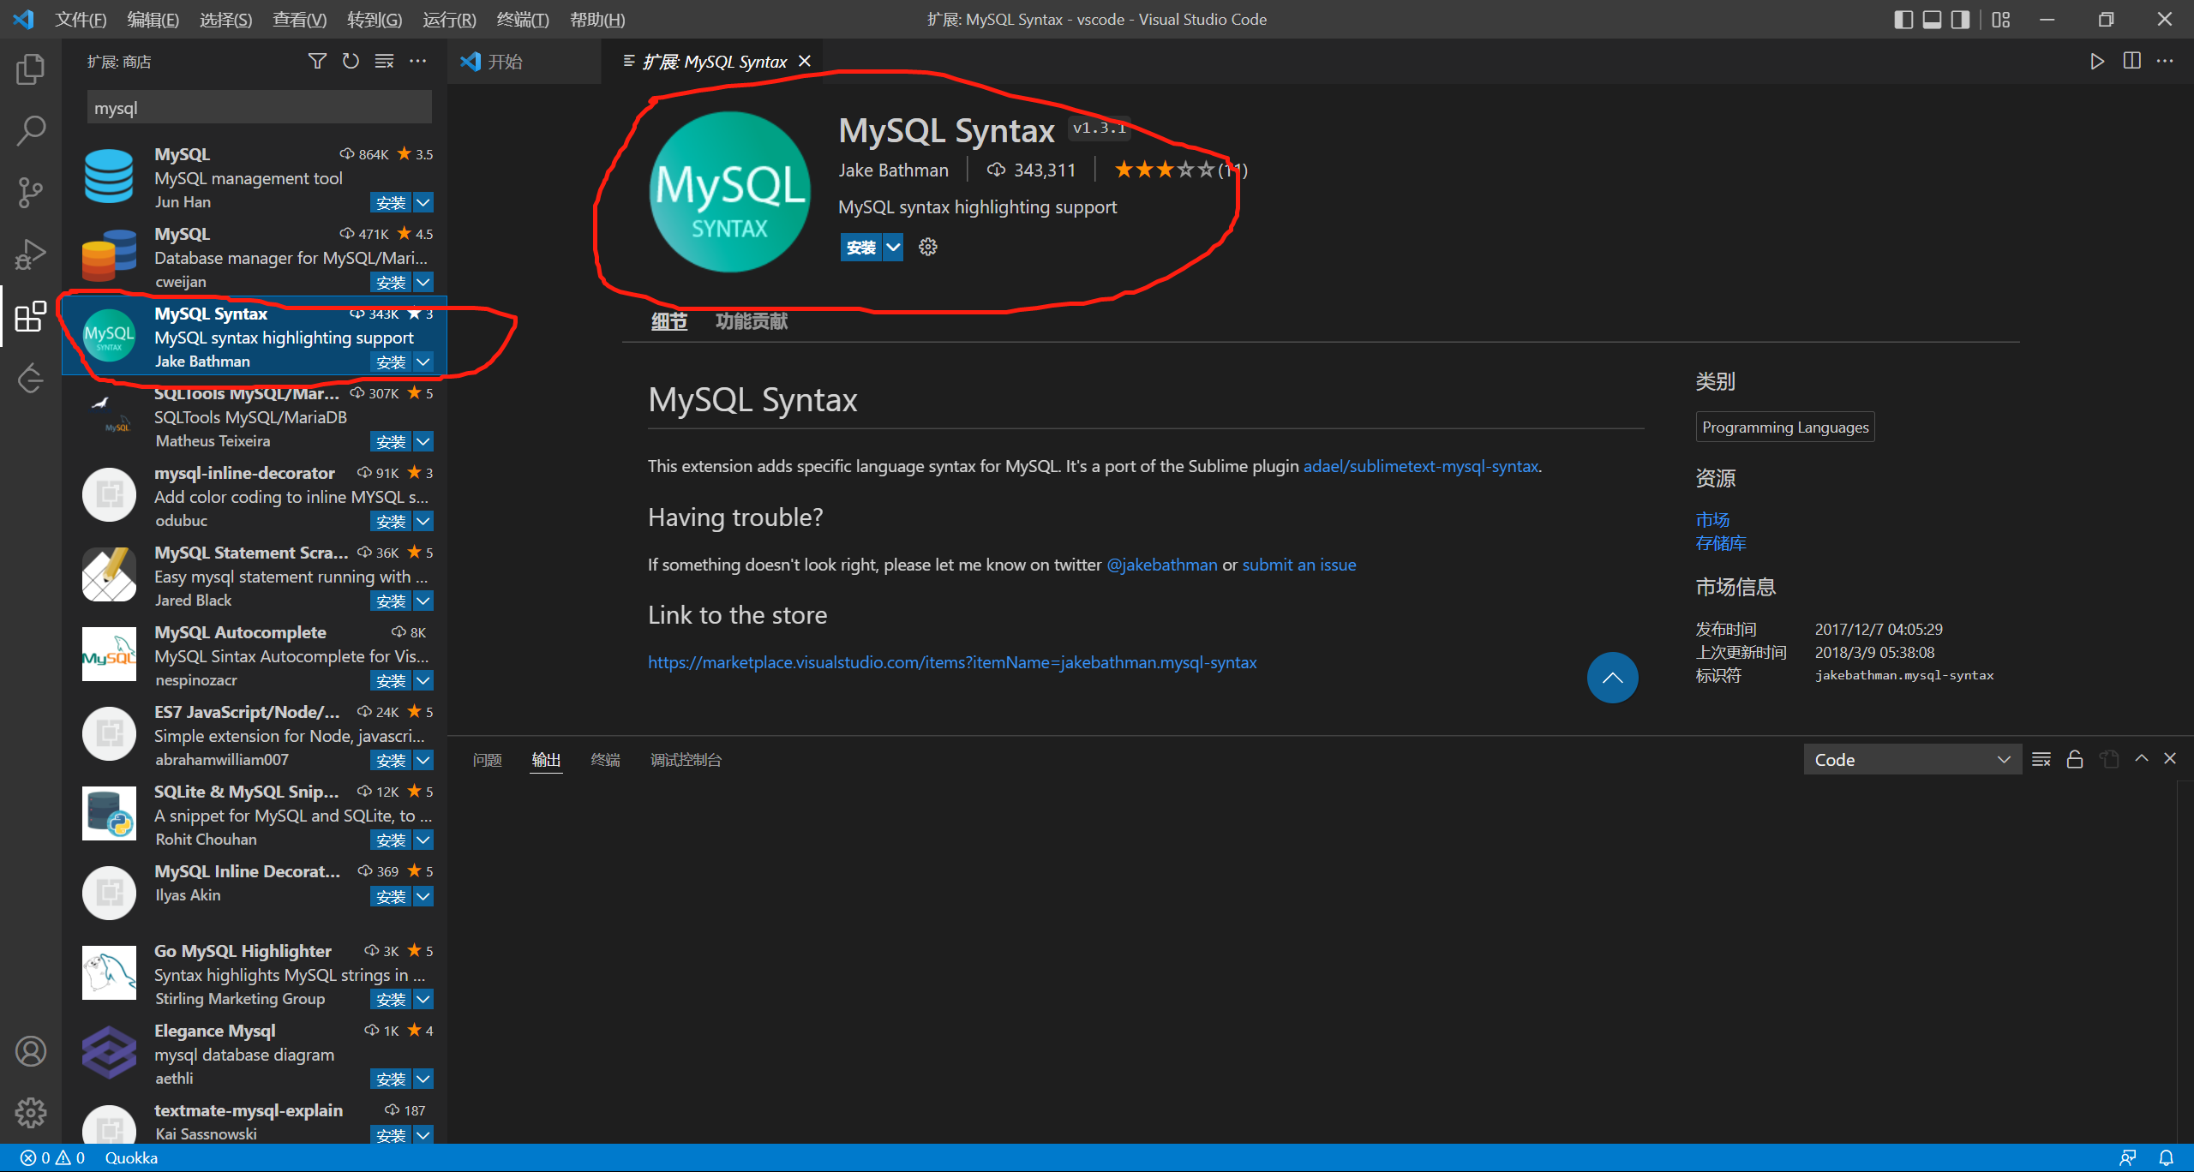
Task: Open the Code output channel dropdown
Action: coord(1911,759)
